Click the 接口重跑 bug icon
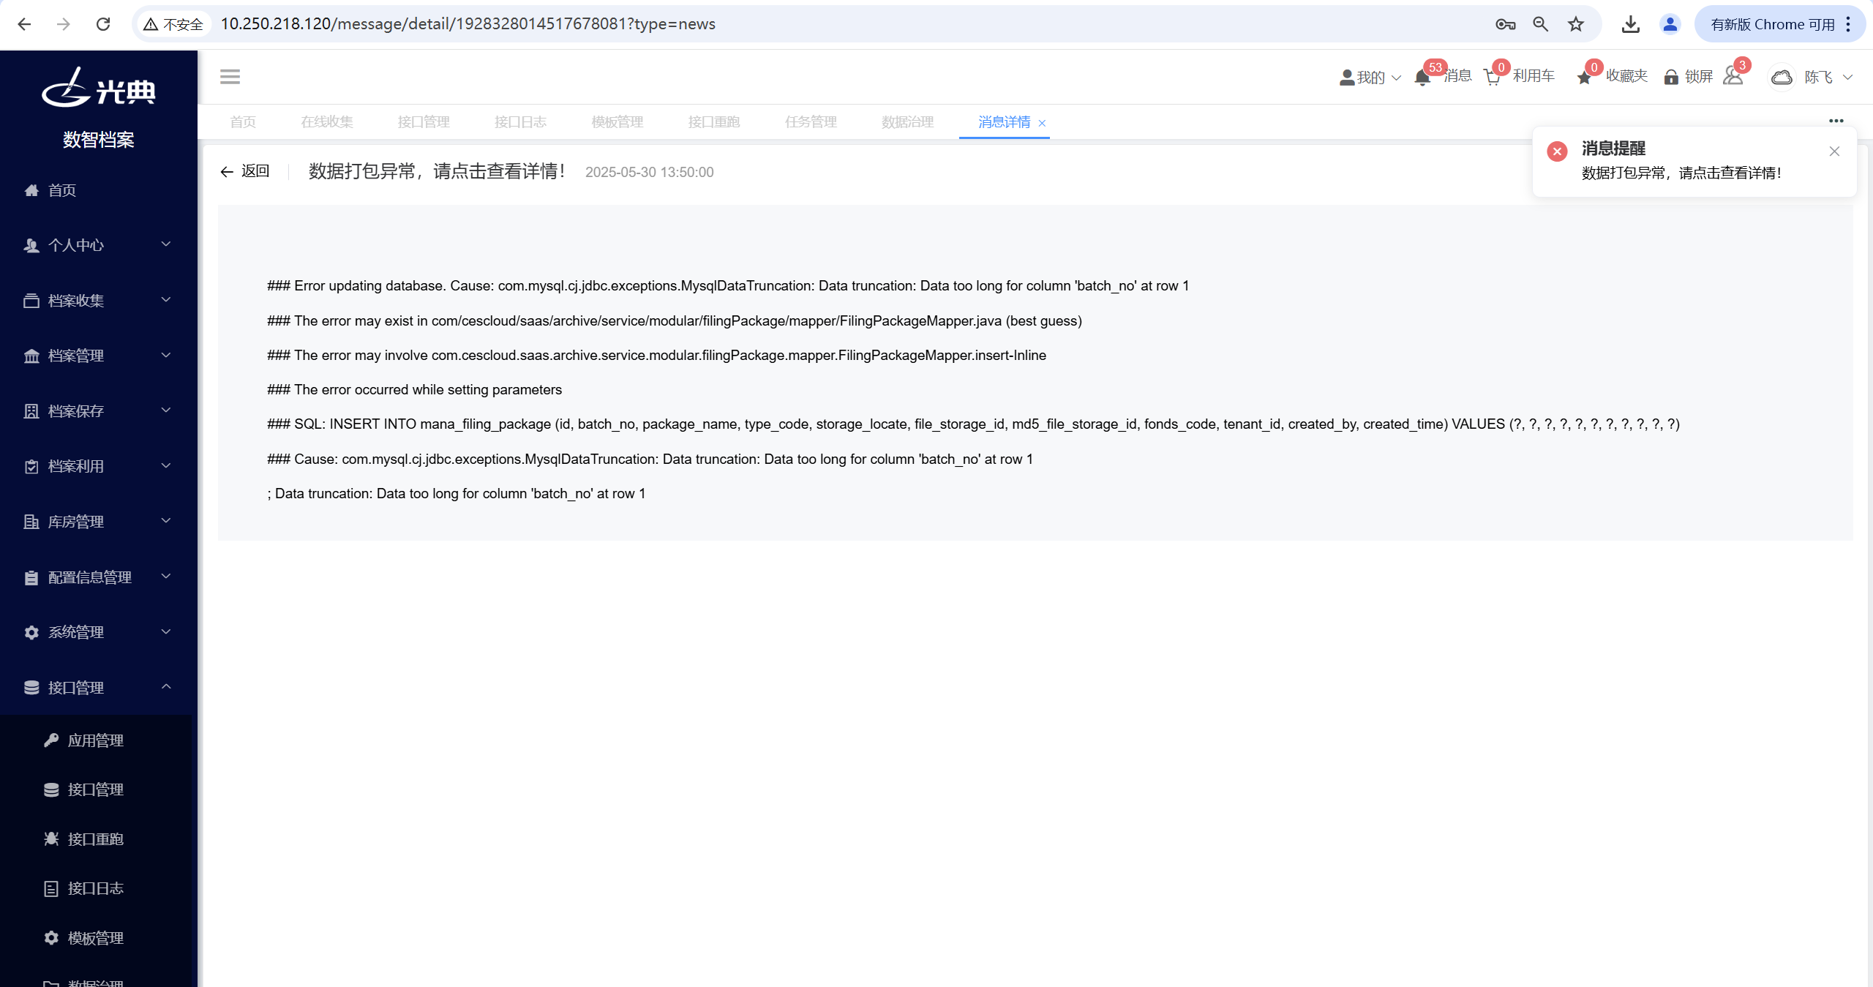 click(51, 839)
